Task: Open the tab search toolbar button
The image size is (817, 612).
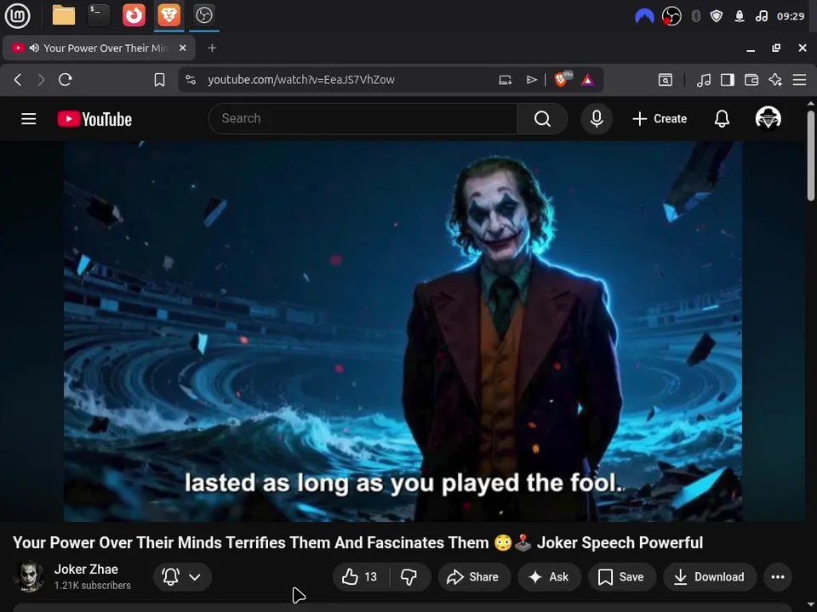Action: click(666, 80)
